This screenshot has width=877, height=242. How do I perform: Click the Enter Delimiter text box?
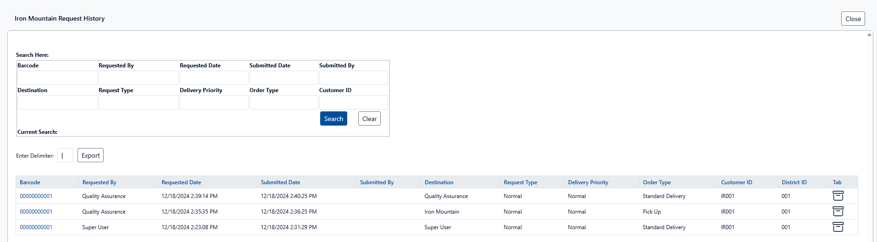65,155
